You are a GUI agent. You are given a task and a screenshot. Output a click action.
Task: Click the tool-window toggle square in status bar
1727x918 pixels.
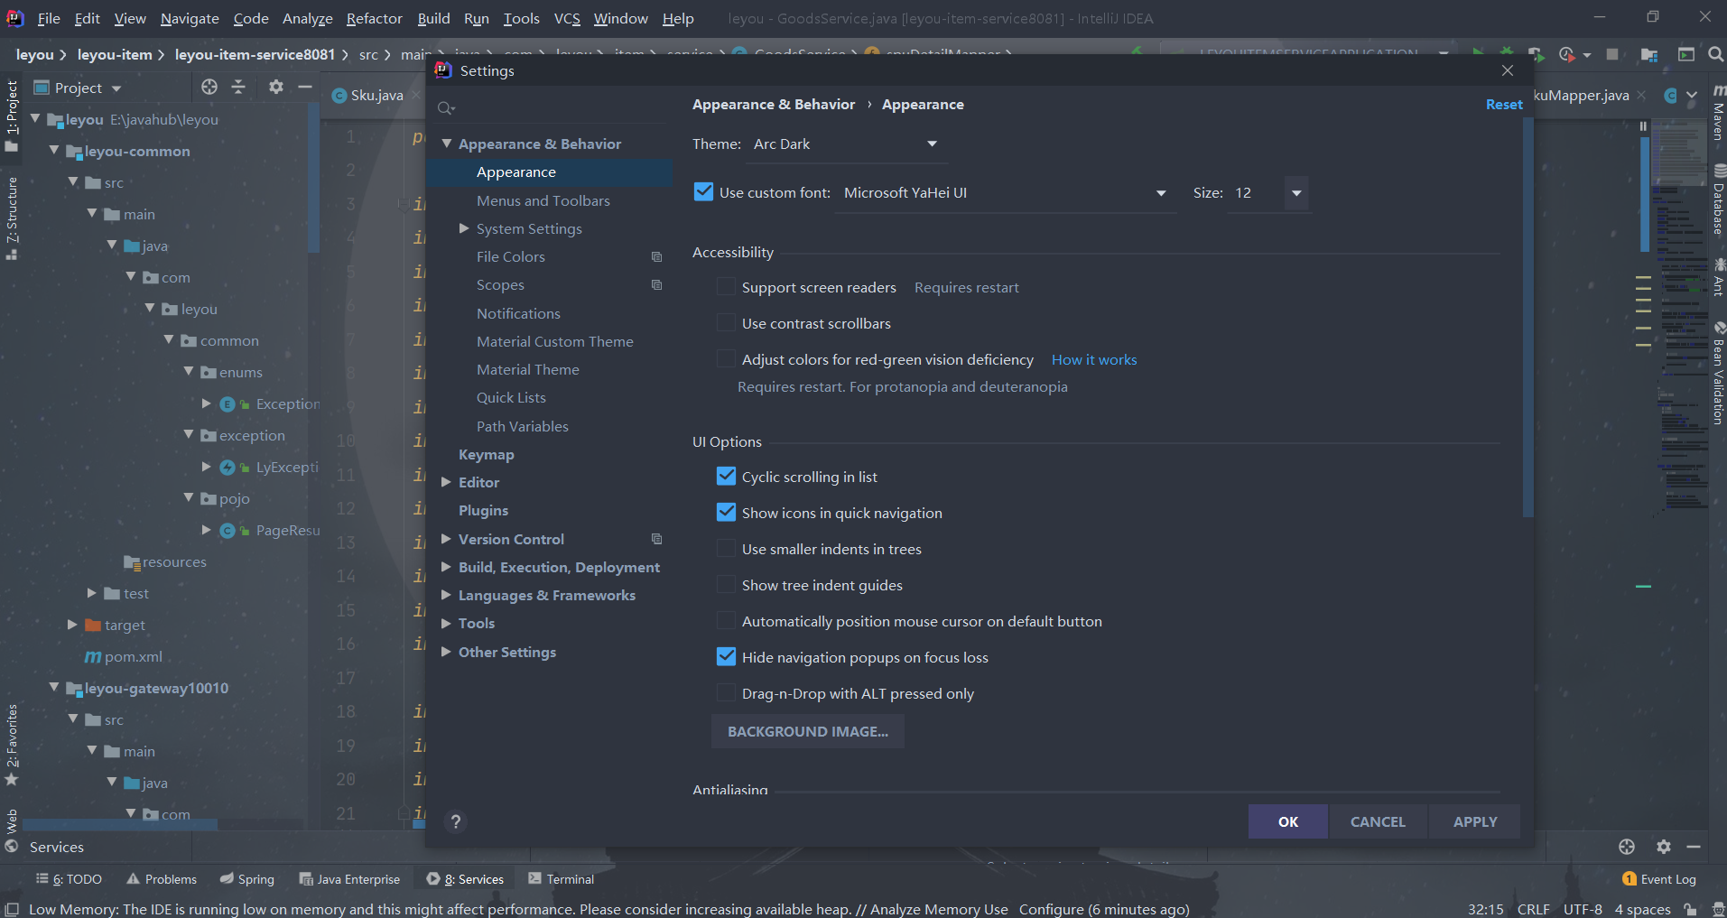12,909
